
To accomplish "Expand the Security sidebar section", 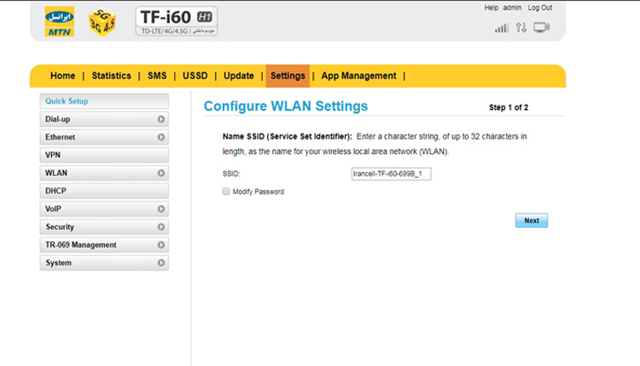I will (x=104, y=227).
